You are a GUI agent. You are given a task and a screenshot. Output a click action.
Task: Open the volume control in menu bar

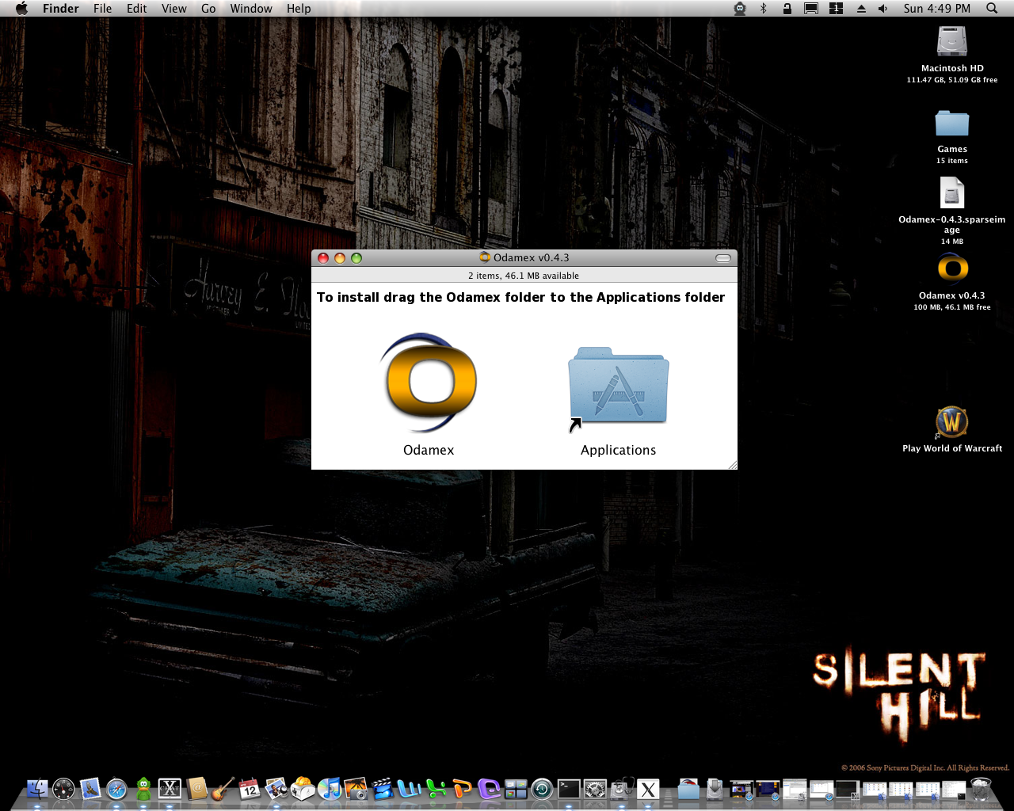pyautogui.click(x=882, y=9)
